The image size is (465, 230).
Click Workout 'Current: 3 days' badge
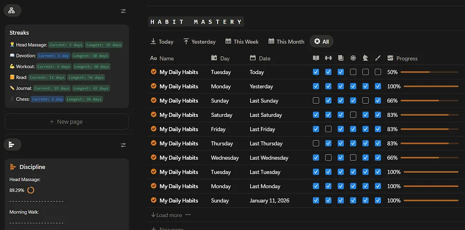click(54, 67)
